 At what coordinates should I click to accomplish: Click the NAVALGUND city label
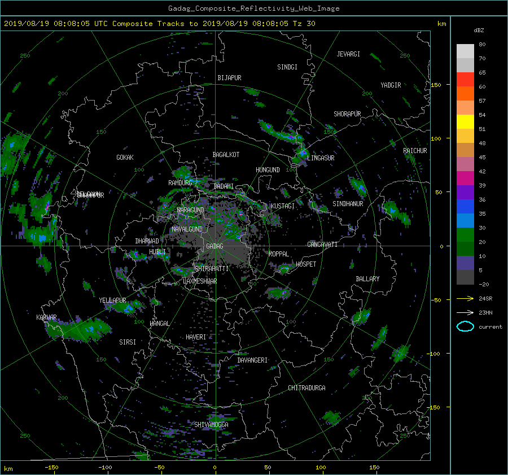click(x=187, y=229)
